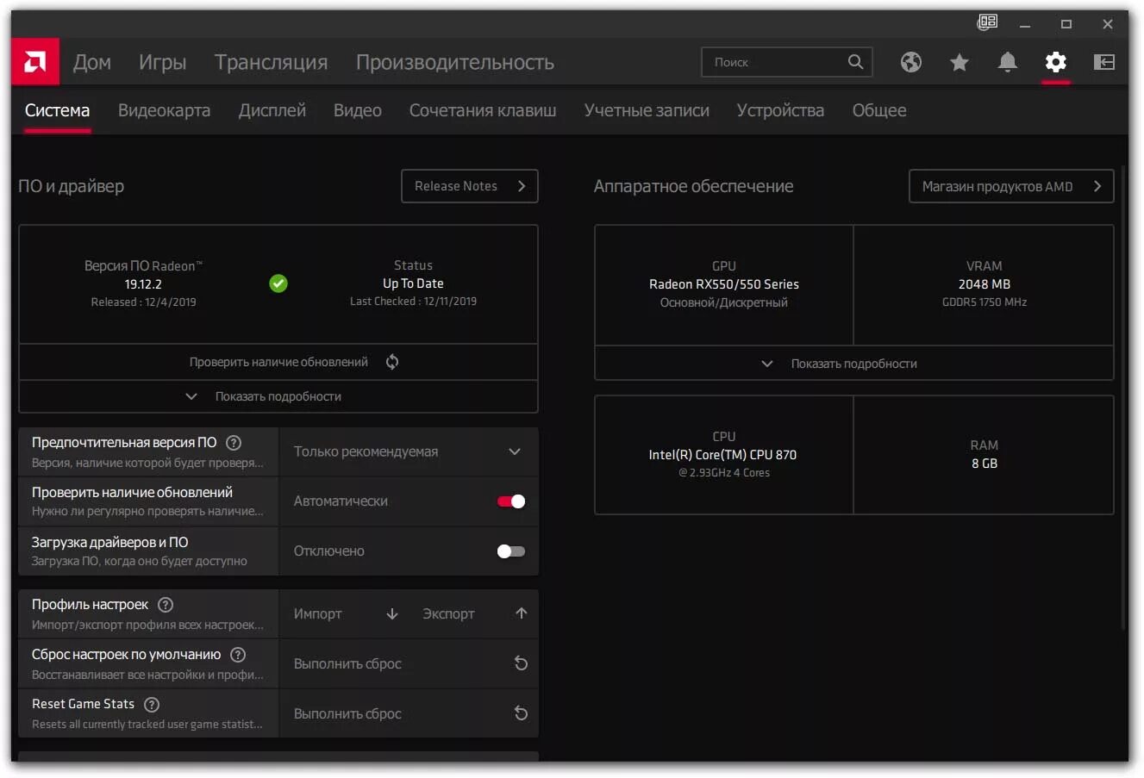This screenshot has width=1144, height=778.
Task: Click help icon for Предпочтительная версия ПО
Action: (x=234, y=443)
